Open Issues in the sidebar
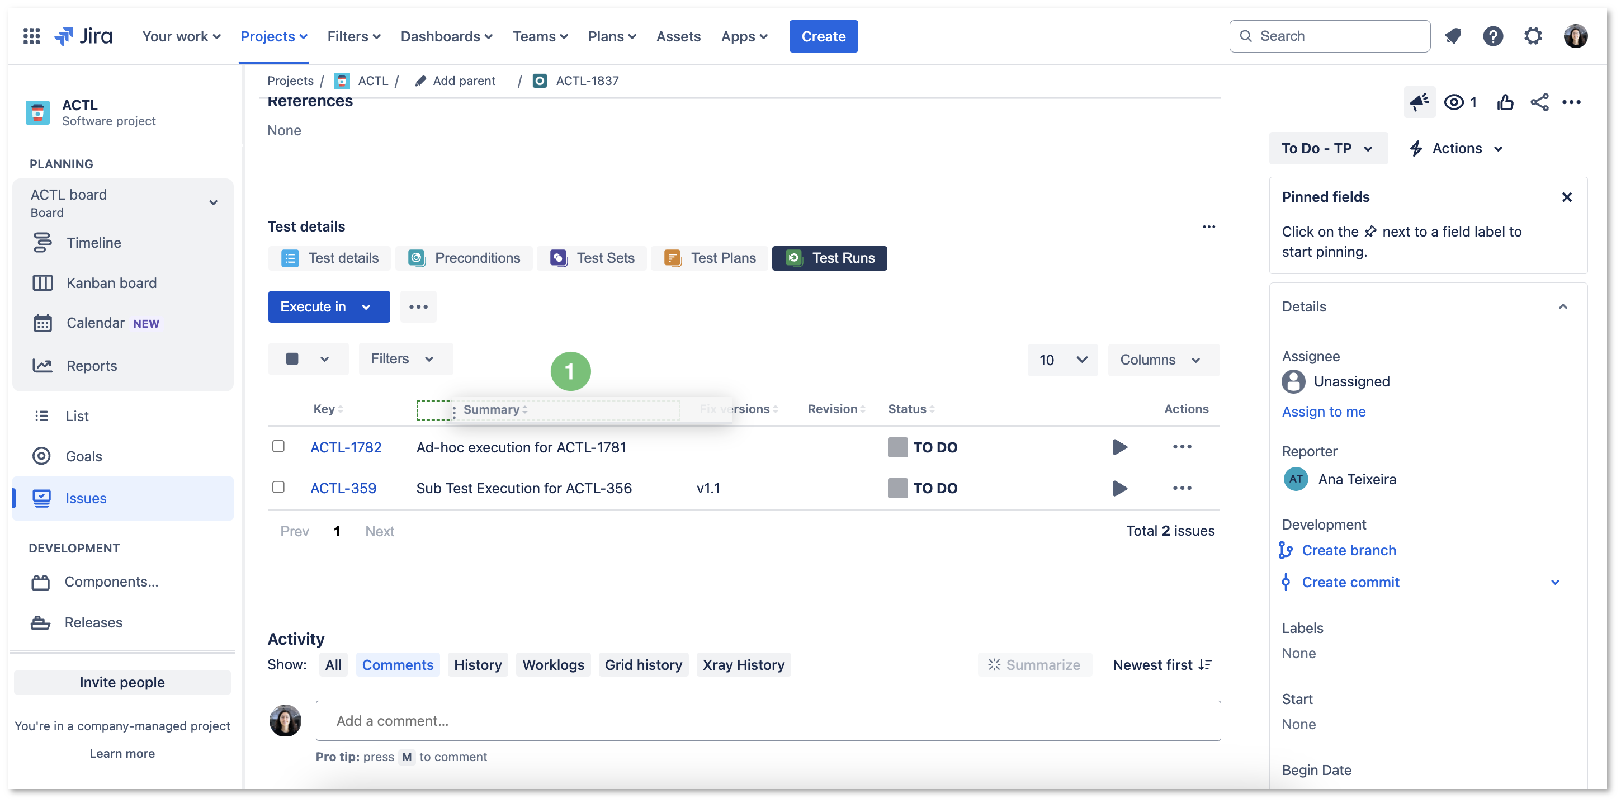This screenshot has height=803, width=1621. tap(122, 498)
